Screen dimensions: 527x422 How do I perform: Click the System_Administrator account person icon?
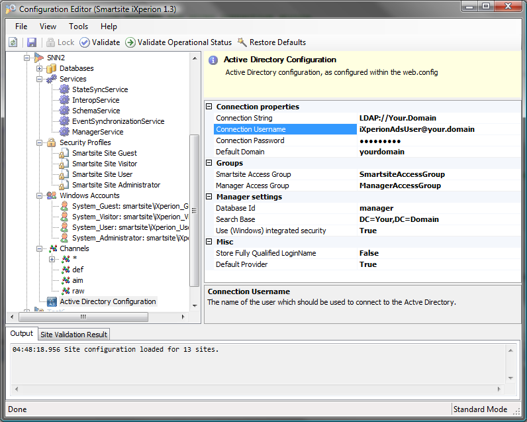point(64,238)
